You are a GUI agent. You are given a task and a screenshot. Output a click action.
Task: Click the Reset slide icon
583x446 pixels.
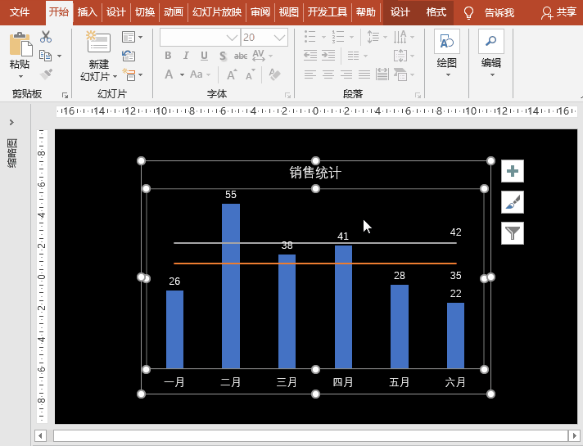click(x=129, y=56)
